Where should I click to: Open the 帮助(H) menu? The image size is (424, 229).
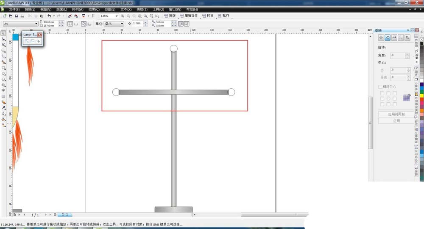point(192,9)
